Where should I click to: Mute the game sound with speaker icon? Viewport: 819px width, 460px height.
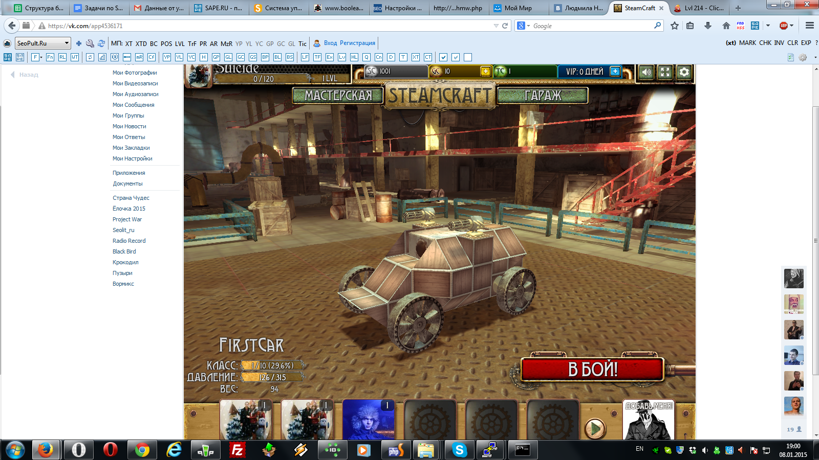click(646, 72)
